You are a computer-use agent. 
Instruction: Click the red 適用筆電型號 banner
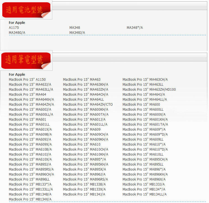coord(26,61)
